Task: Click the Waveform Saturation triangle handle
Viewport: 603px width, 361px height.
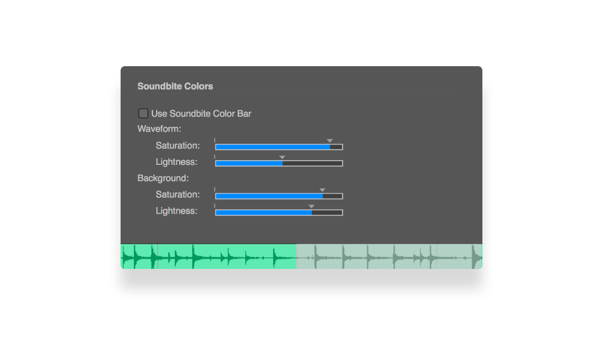Action: [330, 141]
